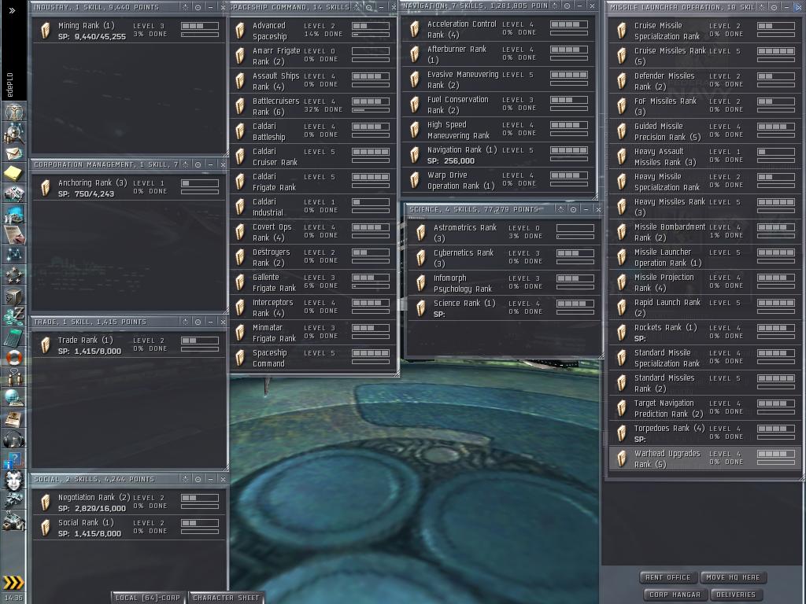Viewport: 806px width, 604px height.
Task: Select the Negotiation Rank (2) skill row
Action: [129, 503]
